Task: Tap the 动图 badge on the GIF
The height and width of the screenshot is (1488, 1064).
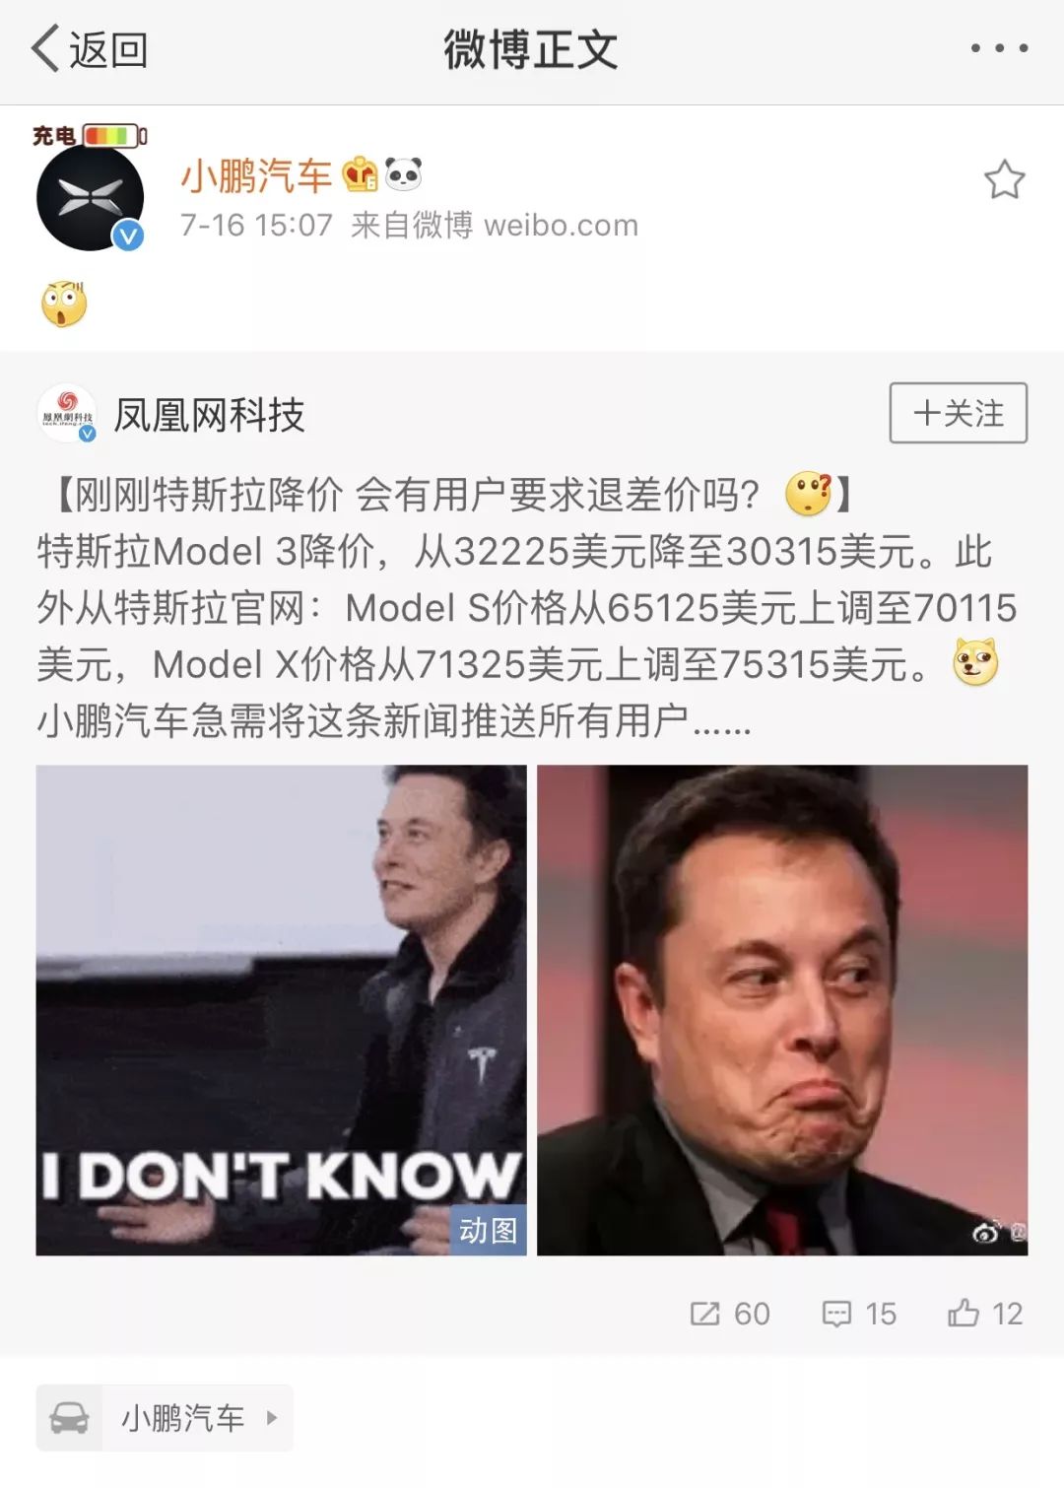Action: point(488,1230)
